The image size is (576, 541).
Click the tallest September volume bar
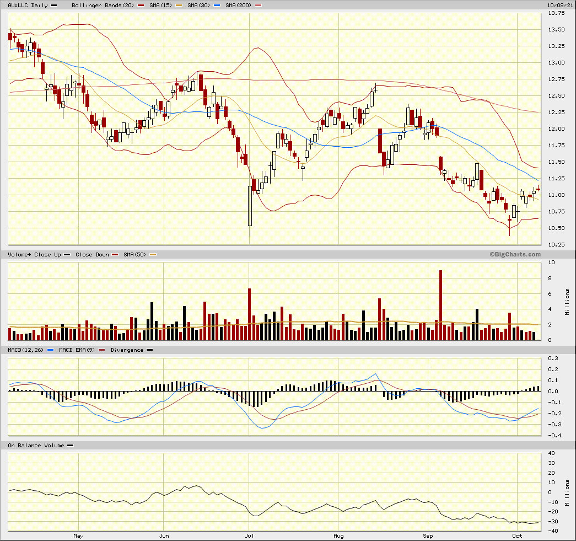[440, 305]
